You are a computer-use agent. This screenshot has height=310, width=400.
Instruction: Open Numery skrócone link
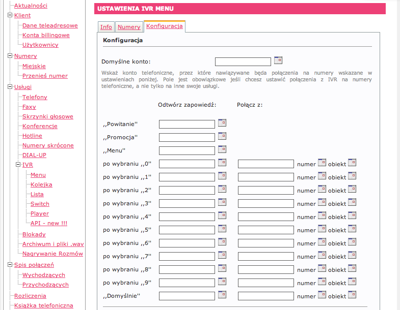(x=48, y=145)
